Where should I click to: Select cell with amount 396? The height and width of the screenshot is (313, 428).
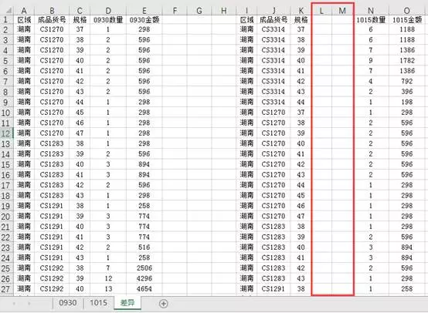pos(406,92)
